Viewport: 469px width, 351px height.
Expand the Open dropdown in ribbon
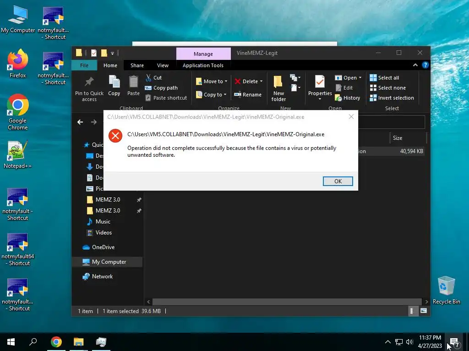pyautogui.click(x=360, y=78)
